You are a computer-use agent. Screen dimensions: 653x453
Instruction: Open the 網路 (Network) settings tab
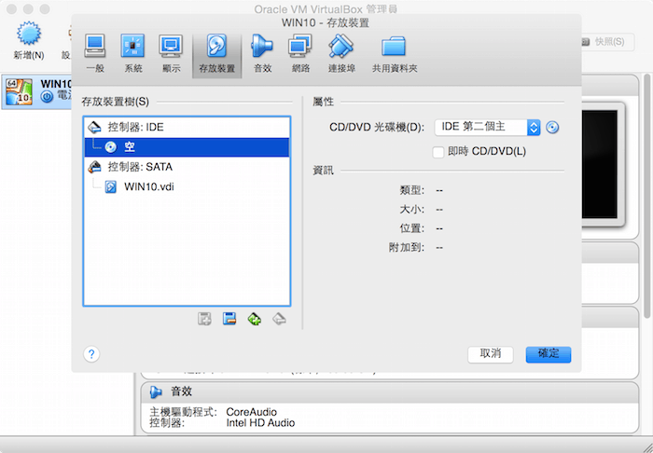300,54
